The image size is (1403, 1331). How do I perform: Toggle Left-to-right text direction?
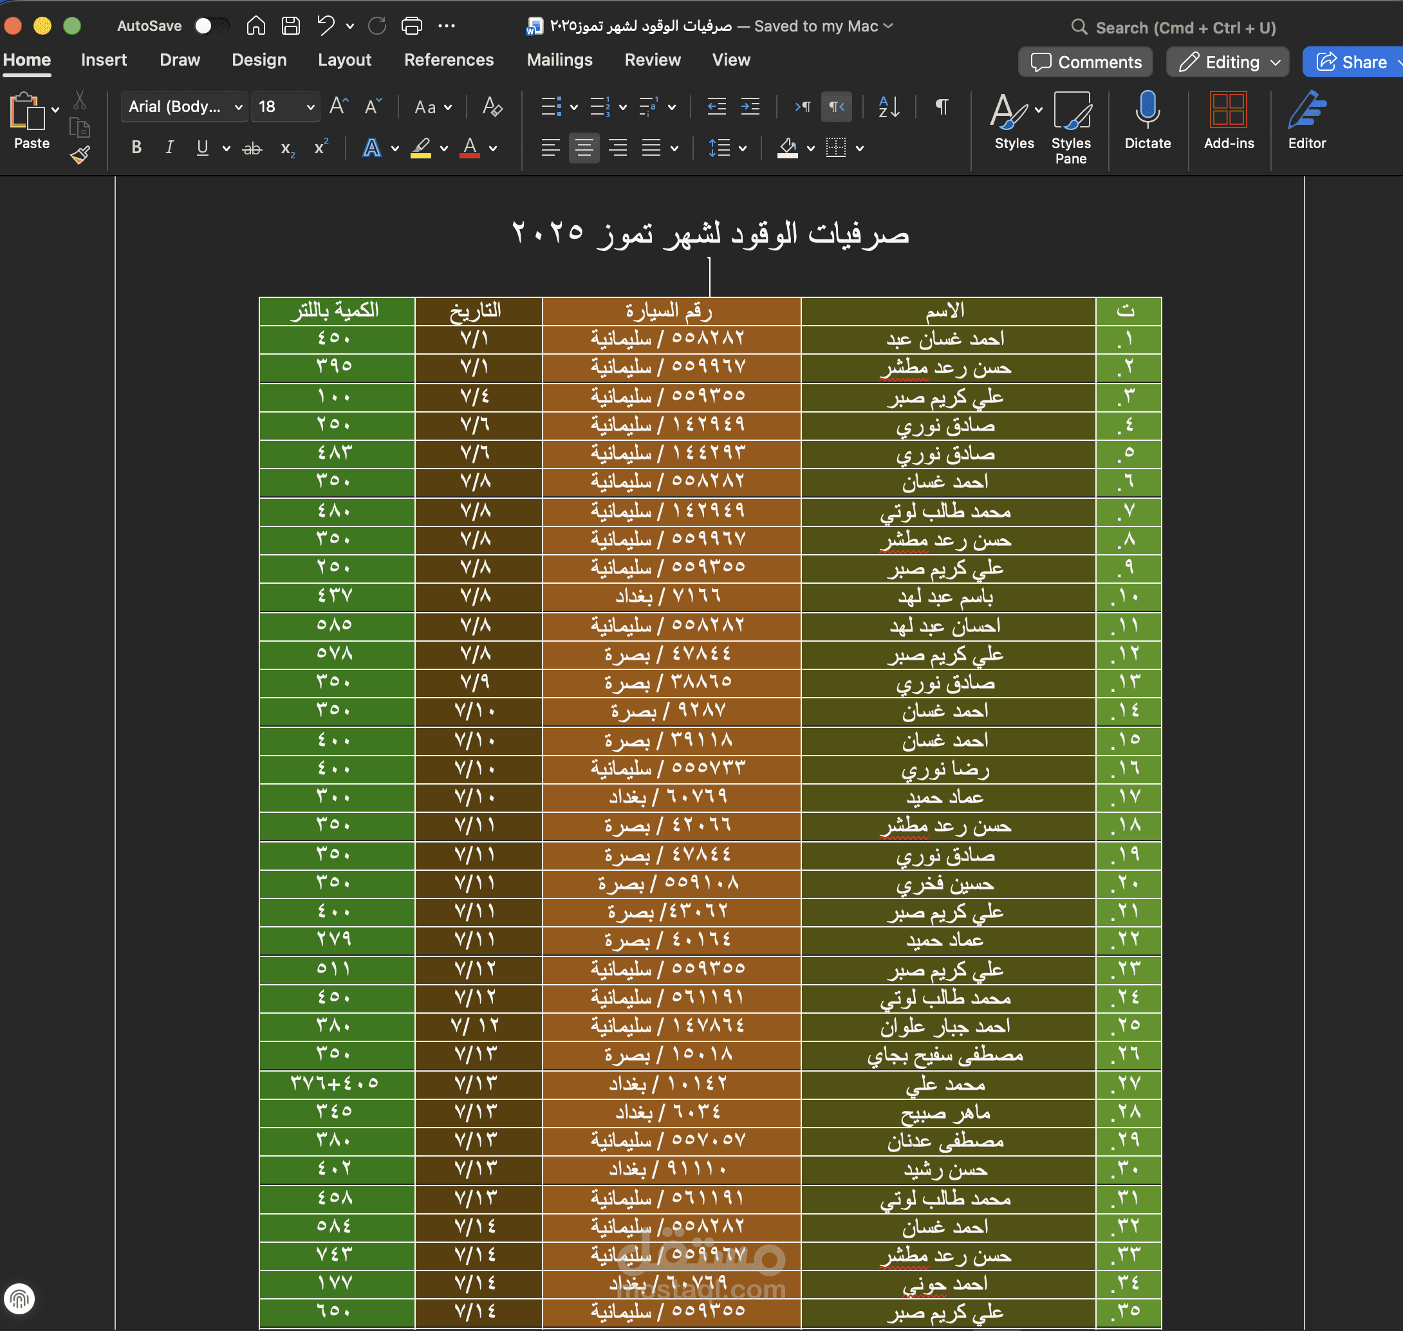[x=803, y=106]
